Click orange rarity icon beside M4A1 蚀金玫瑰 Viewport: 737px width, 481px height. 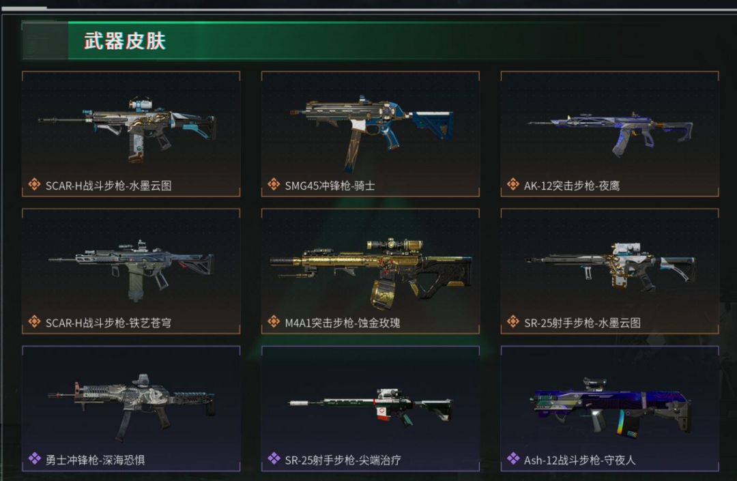click(274, 322)
